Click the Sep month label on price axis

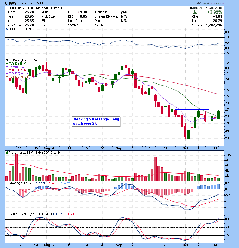pyautogui.click(x=119, y=149)
